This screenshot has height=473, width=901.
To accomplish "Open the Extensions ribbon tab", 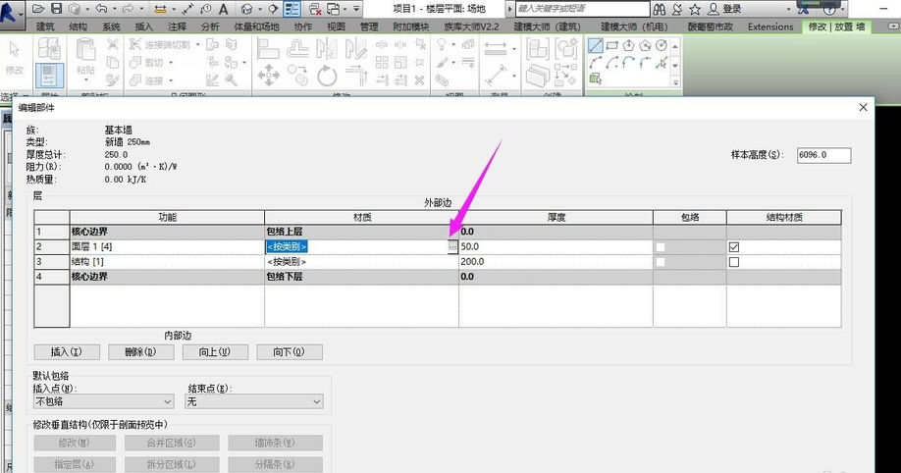I will [x=770, y=26].
